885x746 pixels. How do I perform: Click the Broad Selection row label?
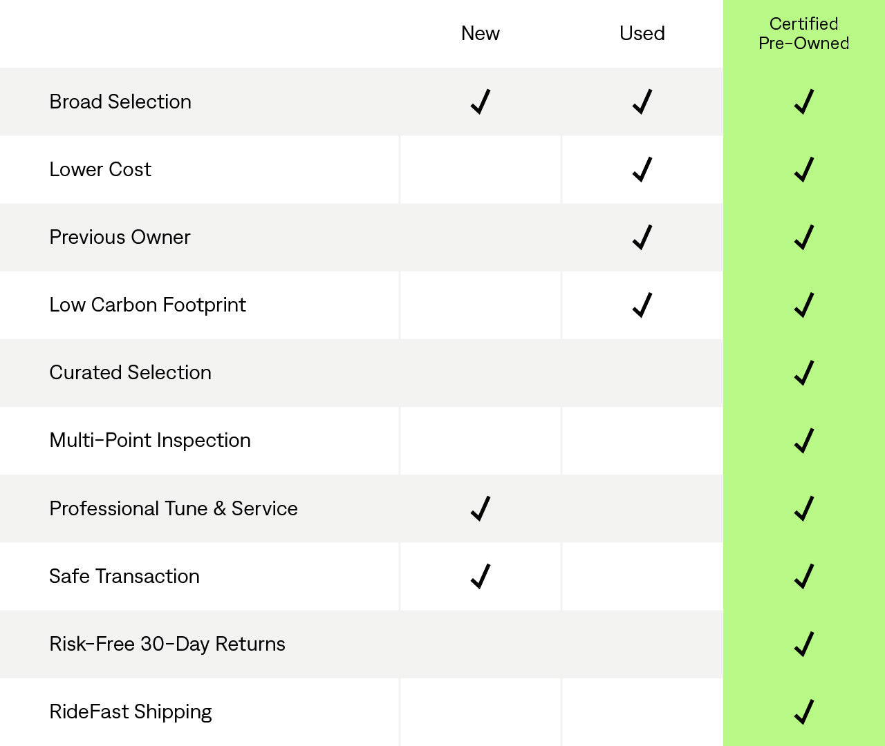click(120, 102)
